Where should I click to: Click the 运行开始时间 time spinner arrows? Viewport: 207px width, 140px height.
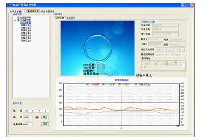183,50
